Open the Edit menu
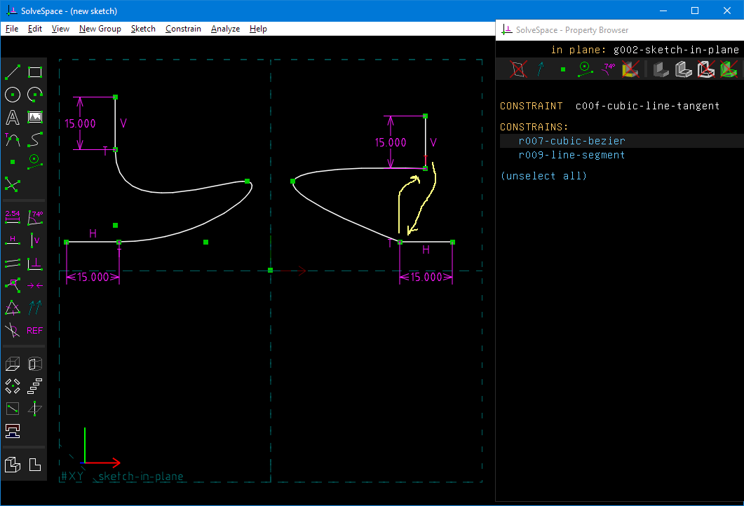Viewport: 744px width, 506px height. [34, 29]
